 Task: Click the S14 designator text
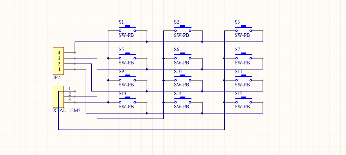(x=178, y=93)
